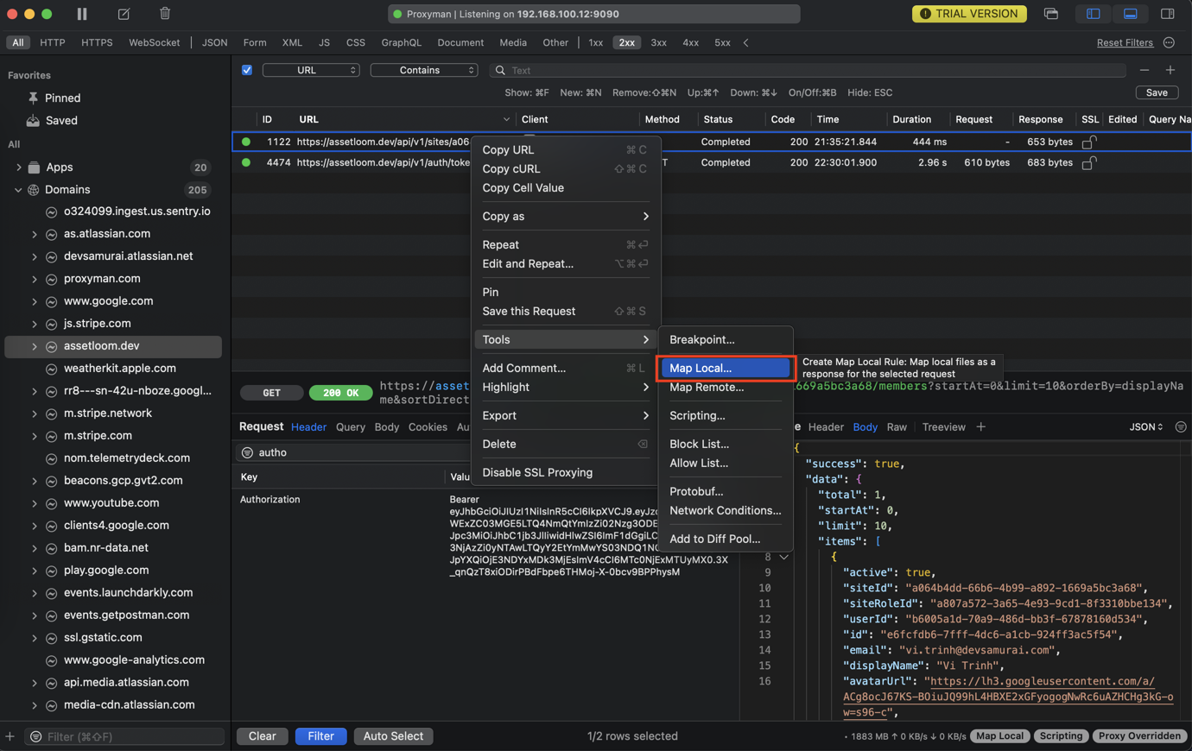This screenshot has height=751, width=1192.
Task: Click SSL lock icon for row 1122
Action: 1089,142
